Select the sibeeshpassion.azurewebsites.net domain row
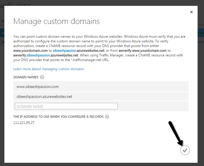This screenshot has height=166, width=204. pyautogui.click(x=101, y=96)
